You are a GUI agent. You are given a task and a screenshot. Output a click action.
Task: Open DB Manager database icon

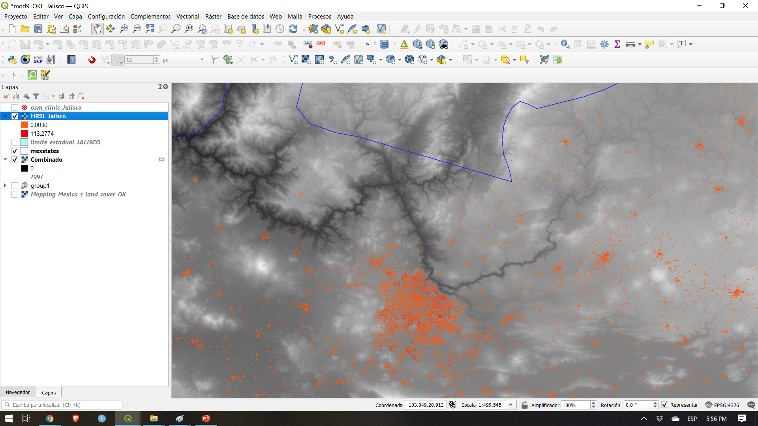[x=384, y=44]
